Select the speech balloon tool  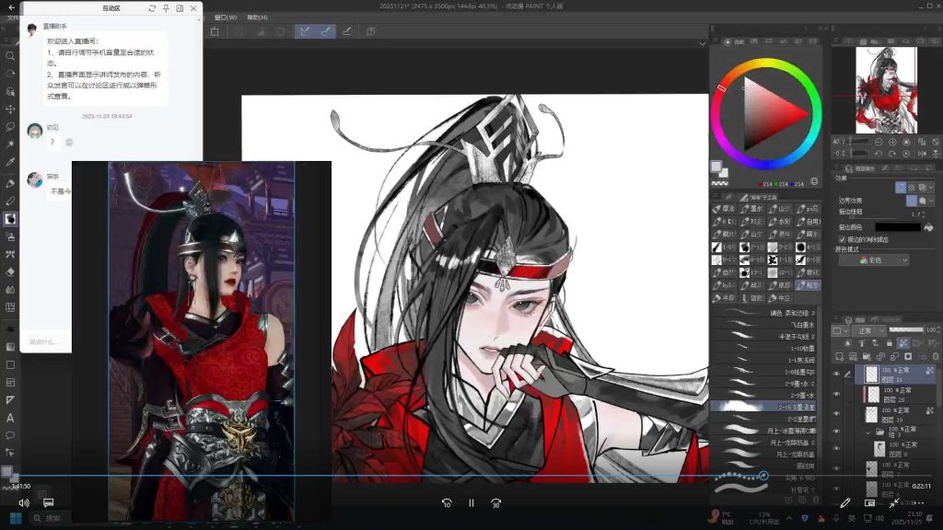click(10, 435)
